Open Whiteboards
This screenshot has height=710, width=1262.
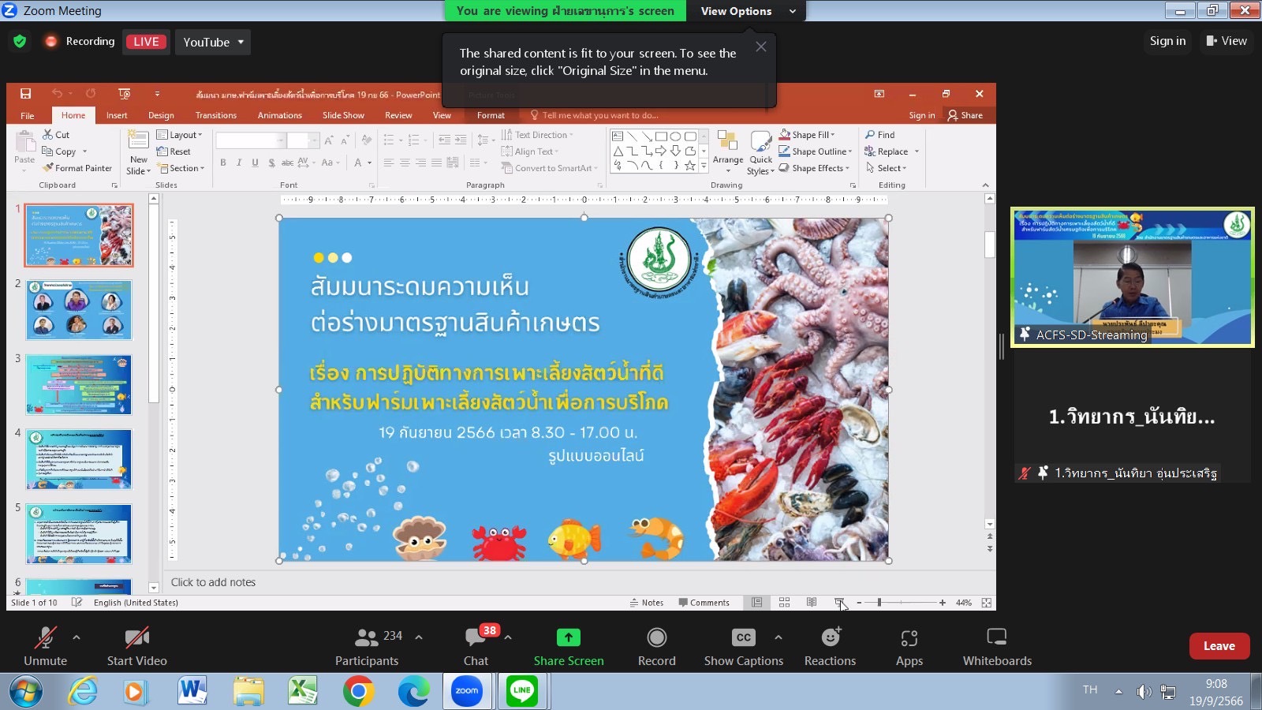click(997, 646)
